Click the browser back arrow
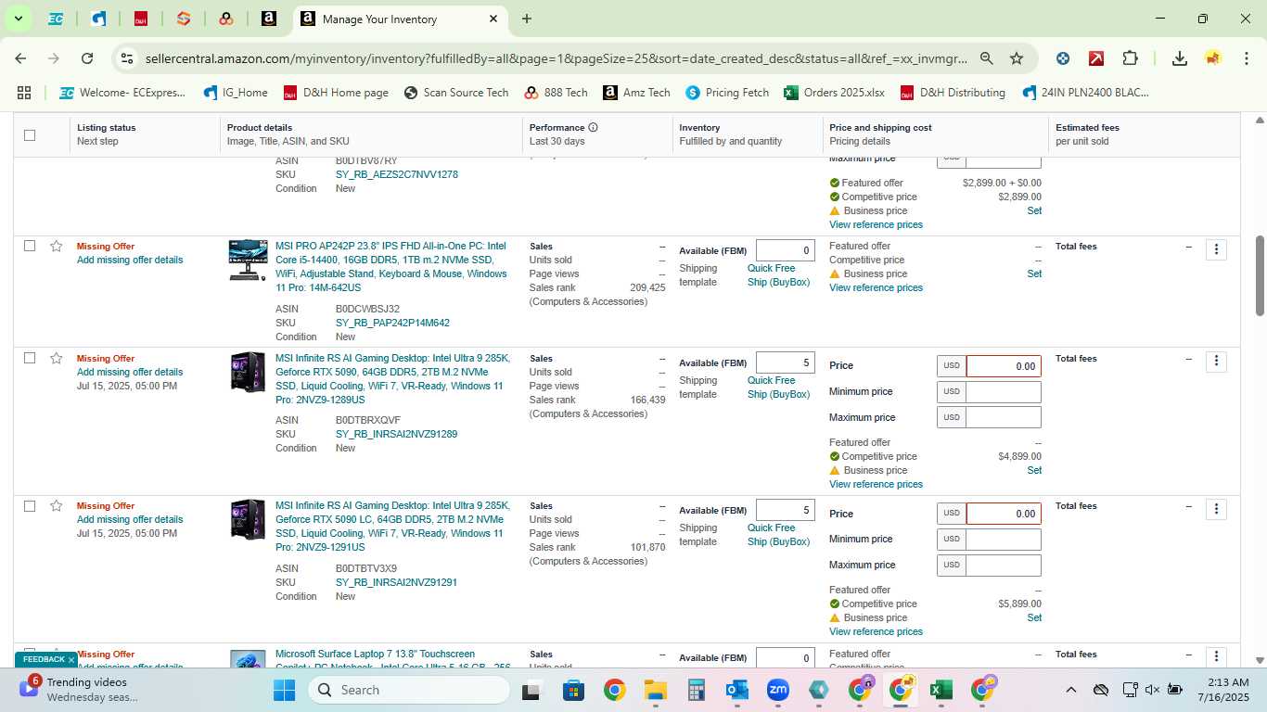 coord(20,58)
